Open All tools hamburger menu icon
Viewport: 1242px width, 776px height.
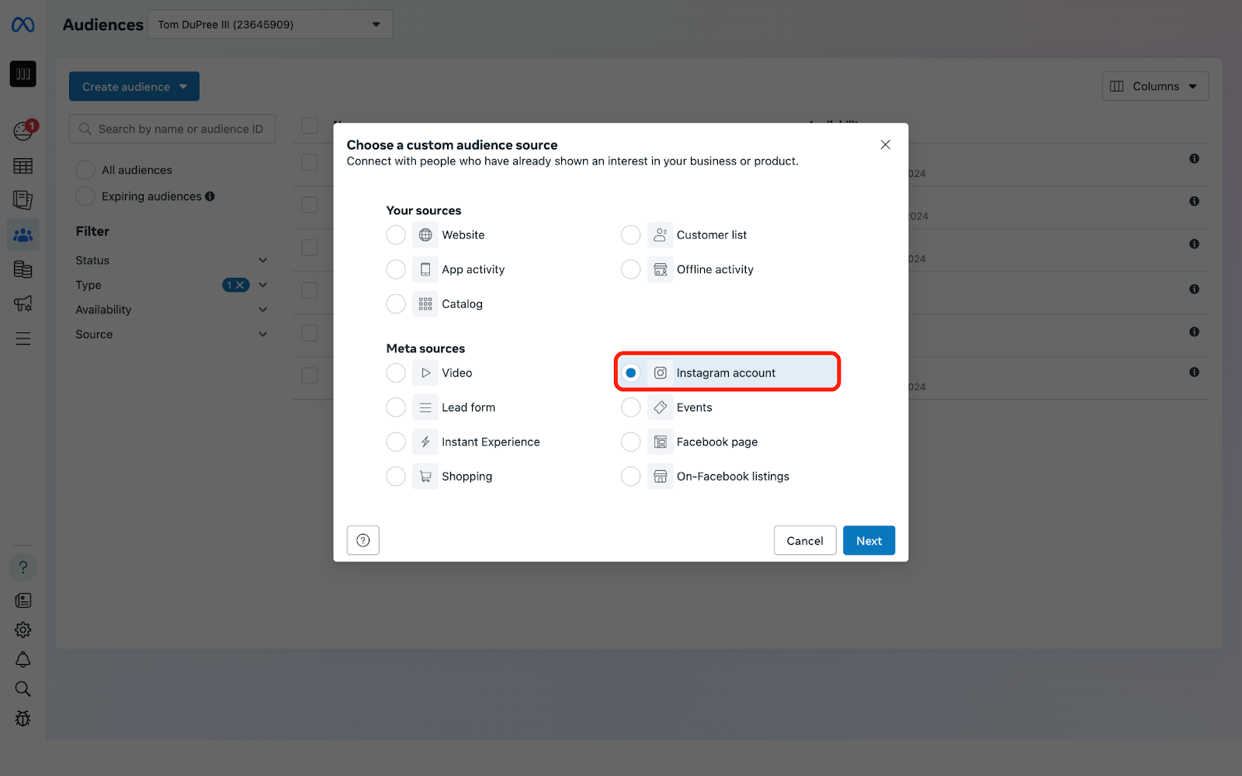[23, 338]
